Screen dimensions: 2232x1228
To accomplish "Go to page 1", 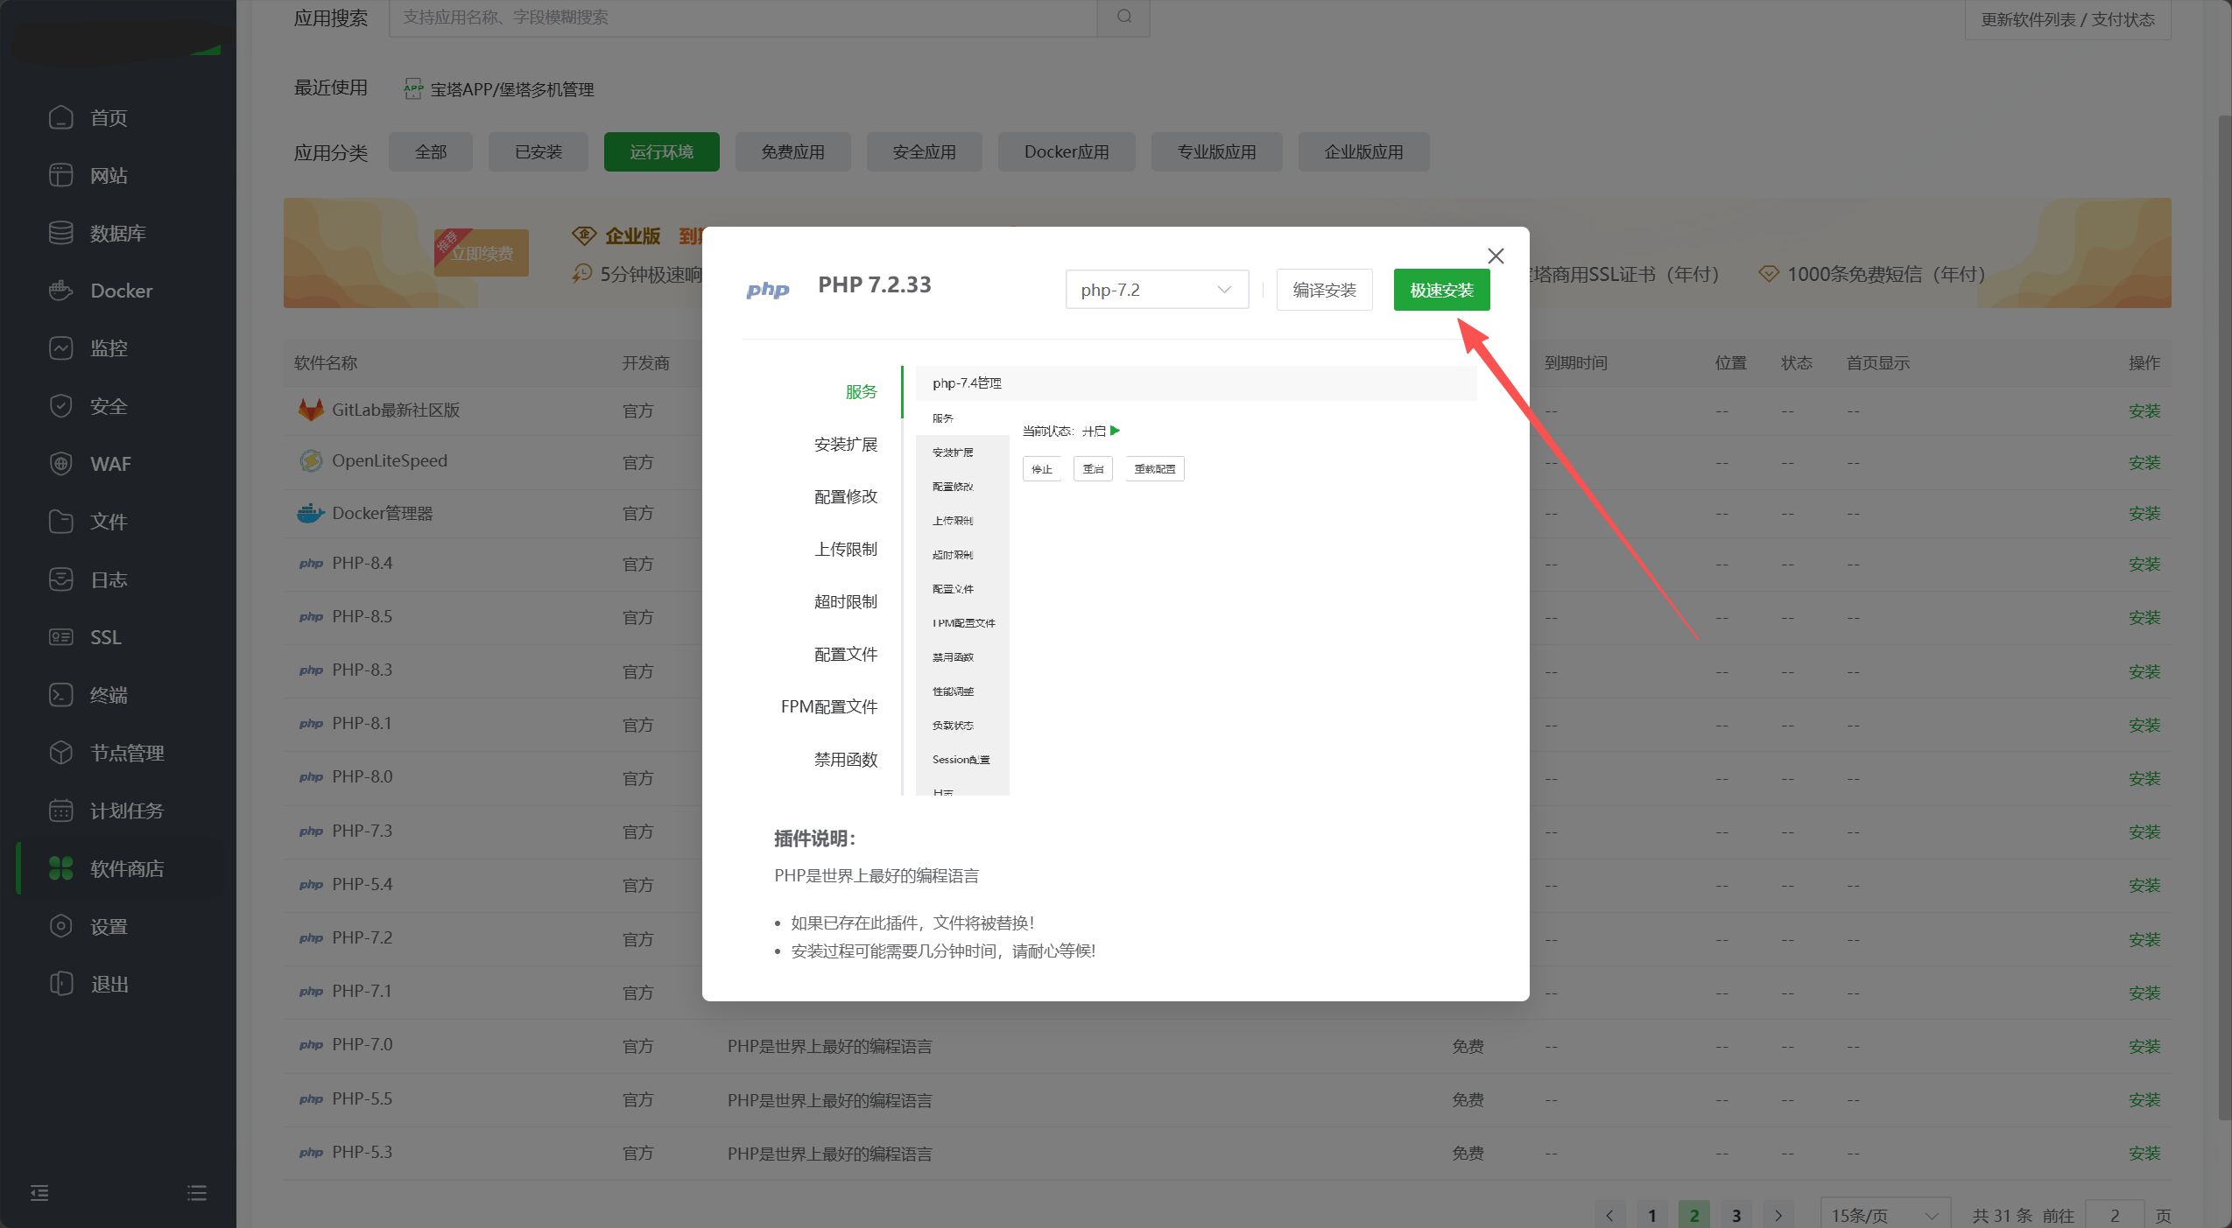I will 1651,1215.
